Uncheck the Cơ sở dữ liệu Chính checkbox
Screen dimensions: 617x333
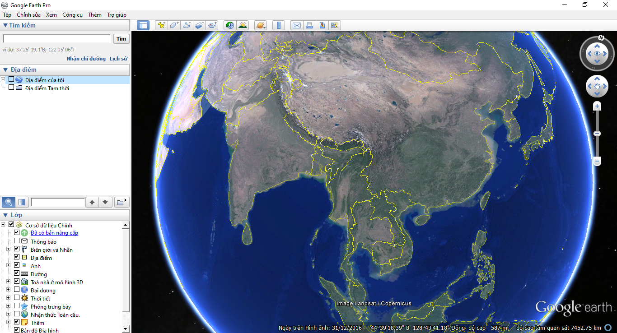(11, 224)
